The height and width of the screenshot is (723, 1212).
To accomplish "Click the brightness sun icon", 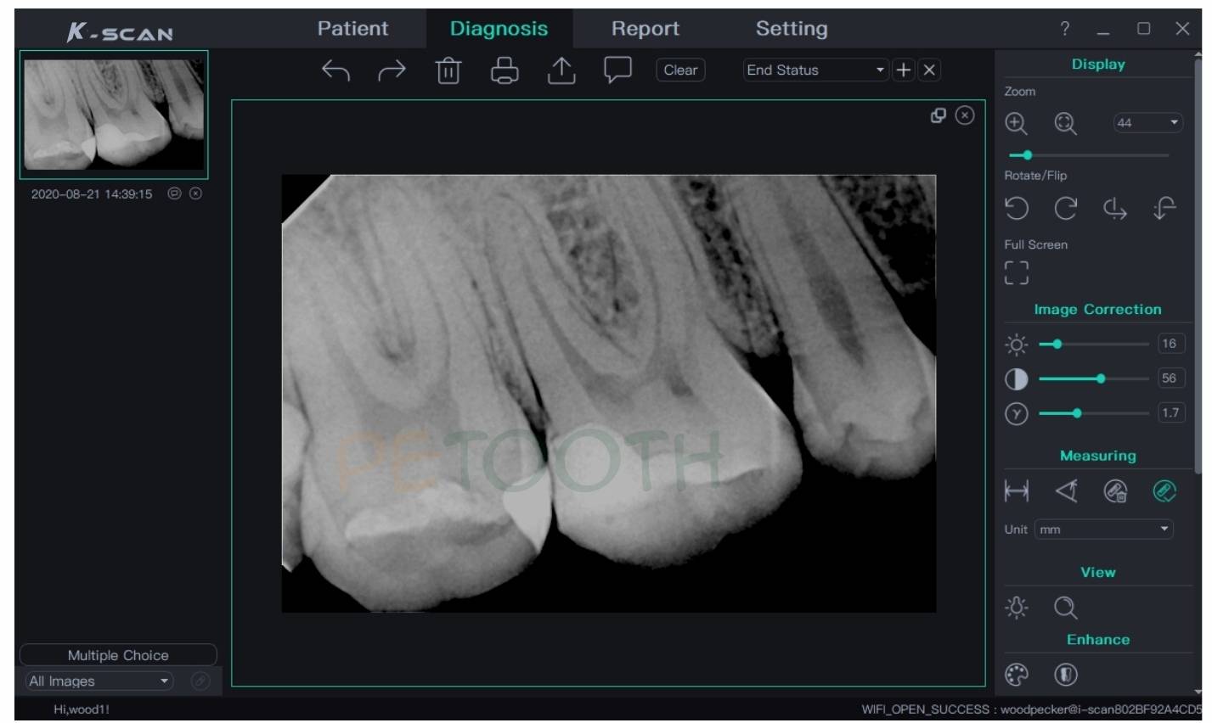I will [x=1017, y=345].
